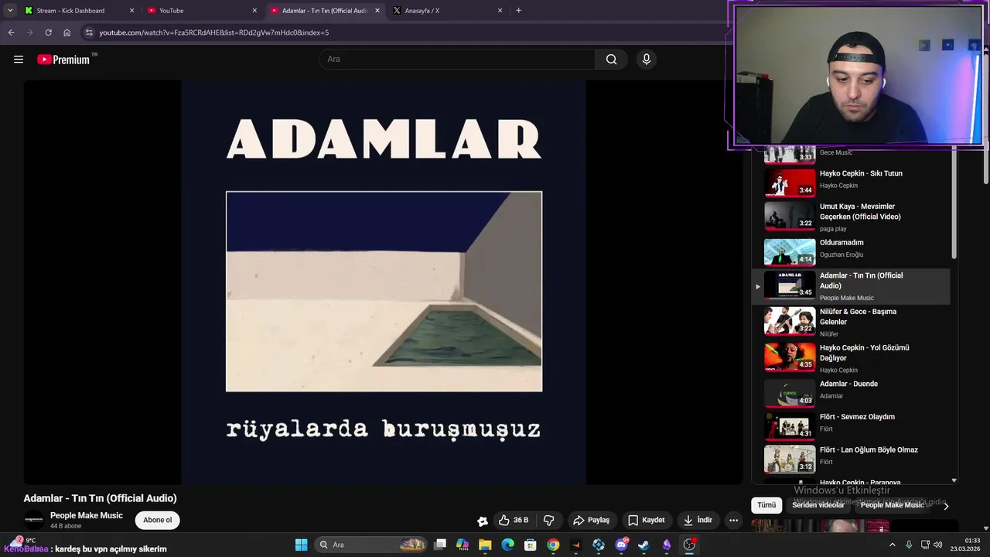Dislike the video with thumbs down
Screen dimensions: 990x557
point(548,520)
